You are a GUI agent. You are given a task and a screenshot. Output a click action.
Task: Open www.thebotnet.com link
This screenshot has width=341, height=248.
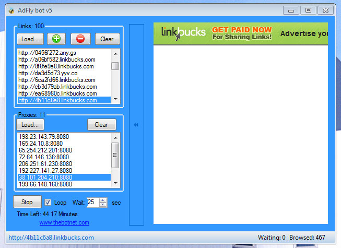[64, 222]
